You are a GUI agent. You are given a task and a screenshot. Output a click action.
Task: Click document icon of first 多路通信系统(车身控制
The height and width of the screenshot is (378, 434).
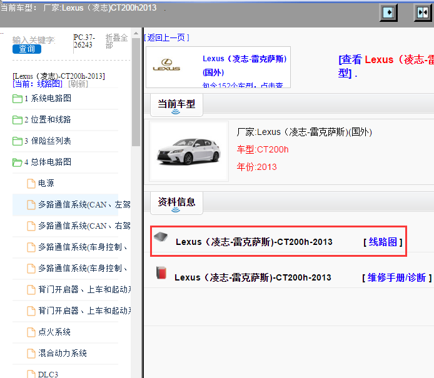(x=31, y=247)
